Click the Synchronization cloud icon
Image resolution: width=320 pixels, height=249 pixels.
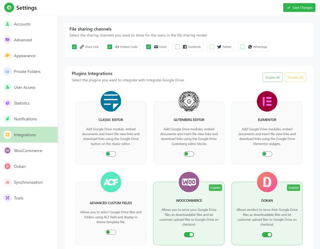pos(7,182)
